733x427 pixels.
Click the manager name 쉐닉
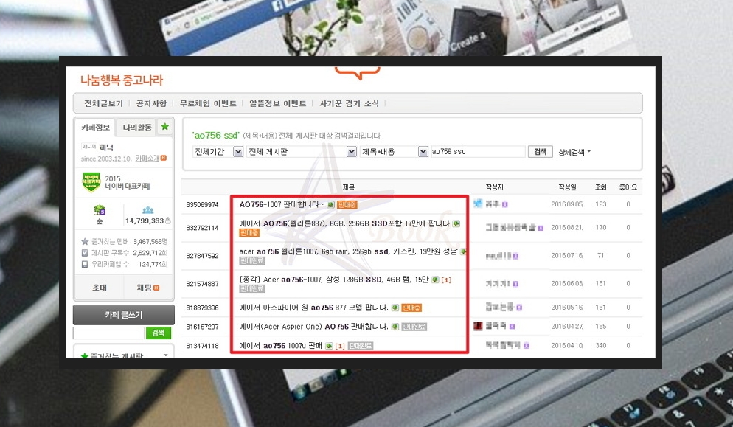[x=107, y=147]
